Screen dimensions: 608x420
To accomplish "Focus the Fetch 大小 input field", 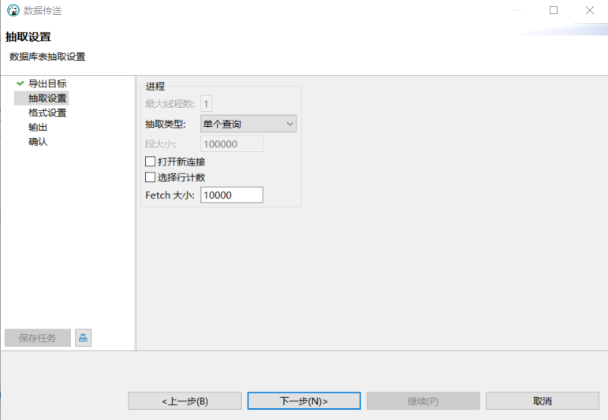I will [x=232, y=195].
